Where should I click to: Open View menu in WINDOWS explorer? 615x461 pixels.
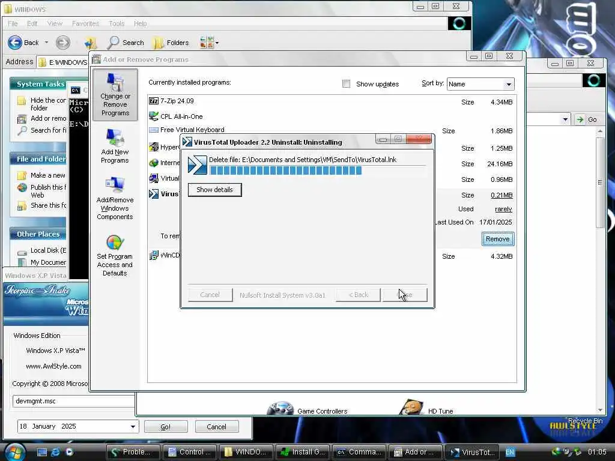(55, 23)
